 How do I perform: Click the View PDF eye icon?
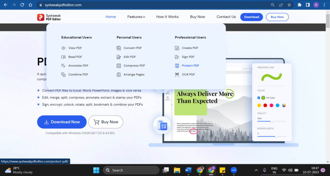coord(63,48)
